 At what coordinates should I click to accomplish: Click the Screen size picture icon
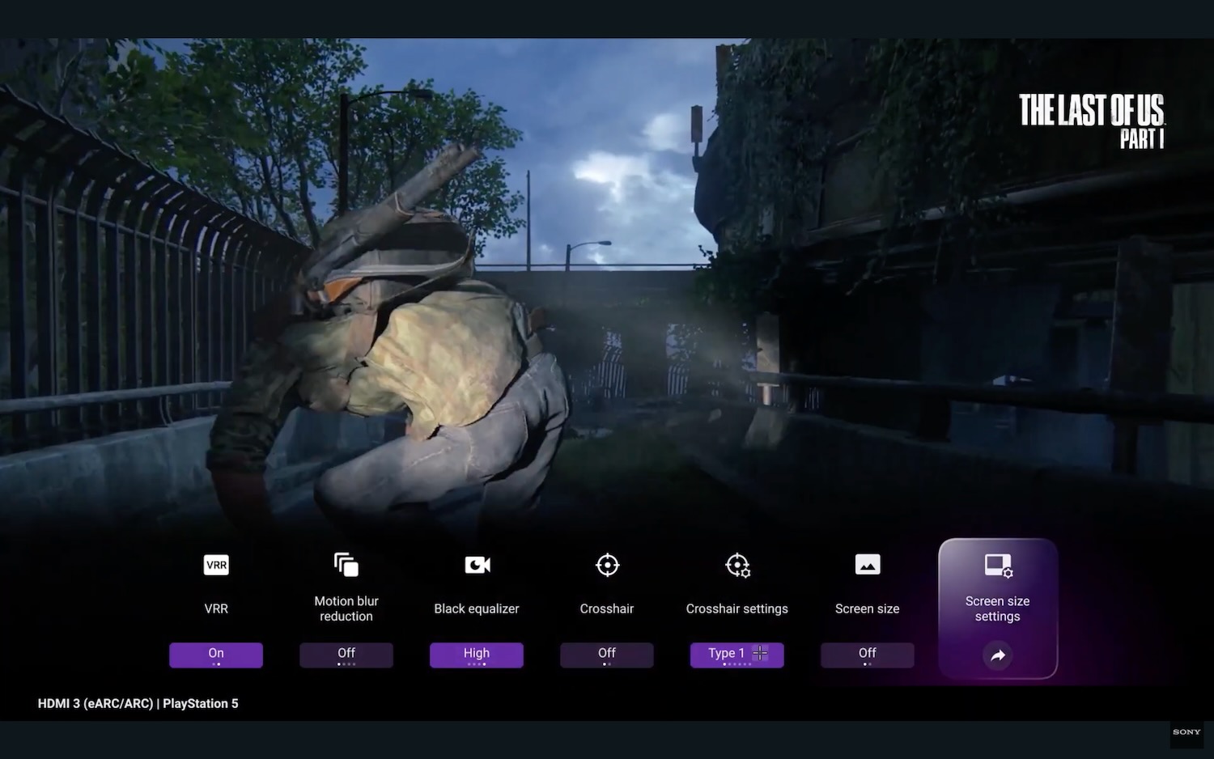868,565
